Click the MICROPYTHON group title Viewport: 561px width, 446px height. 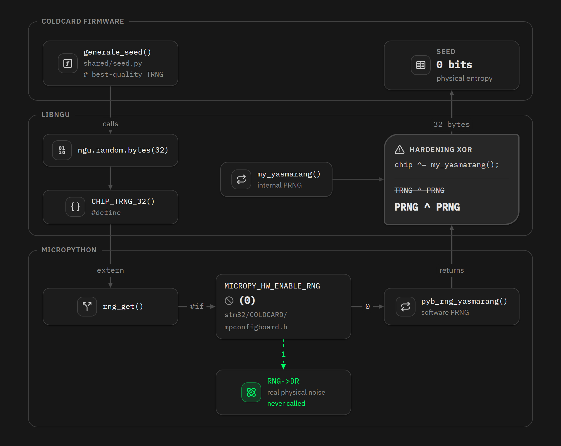tap(69, 250)
